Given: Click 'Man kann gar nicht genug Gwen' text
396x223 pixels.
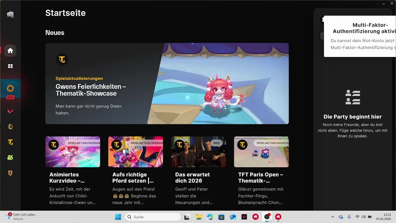Looking at the screenshot, I should [88, 109].
